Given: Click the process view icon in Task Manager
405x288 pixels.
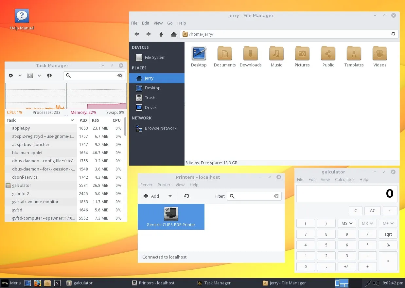Looking at the screenshot, I should (x=30, y=75).
